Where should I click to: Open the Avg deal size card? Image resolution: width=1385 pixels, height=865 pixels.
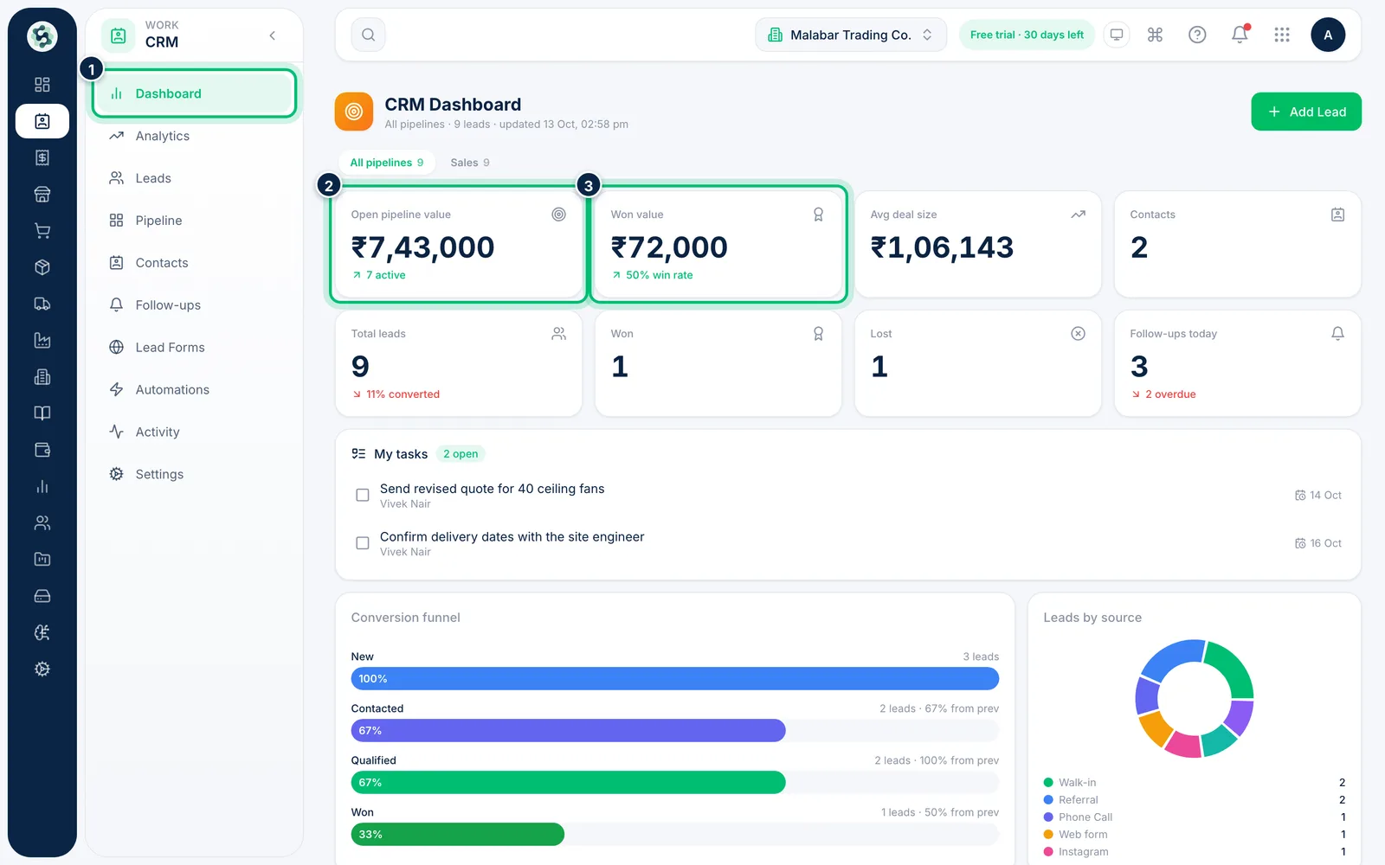[x=978, y=244]
